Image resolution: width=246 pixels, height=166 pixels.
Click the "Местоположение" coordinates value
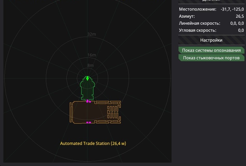(x=232, y=9)
